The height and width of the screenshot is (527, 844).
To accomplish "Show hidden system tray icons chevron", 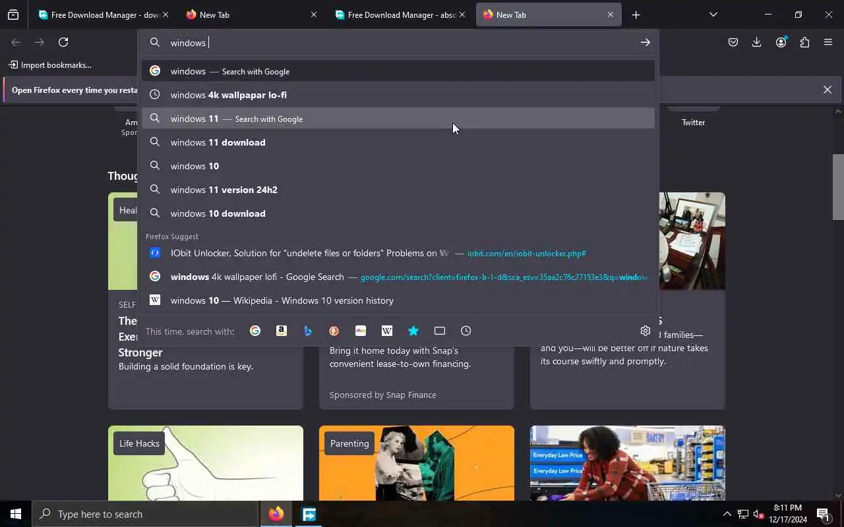I will [x=727, y=514].
